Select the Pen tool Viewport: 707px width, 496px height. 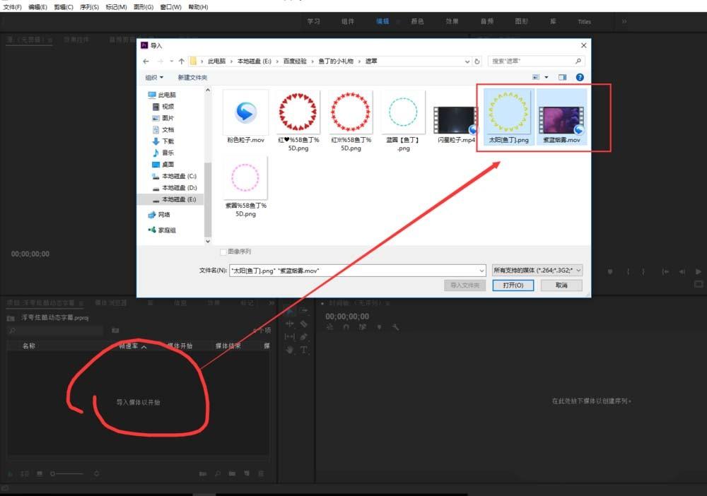click(304, 336)
